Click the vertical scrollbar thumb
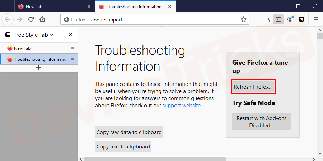 click(320, 36)
